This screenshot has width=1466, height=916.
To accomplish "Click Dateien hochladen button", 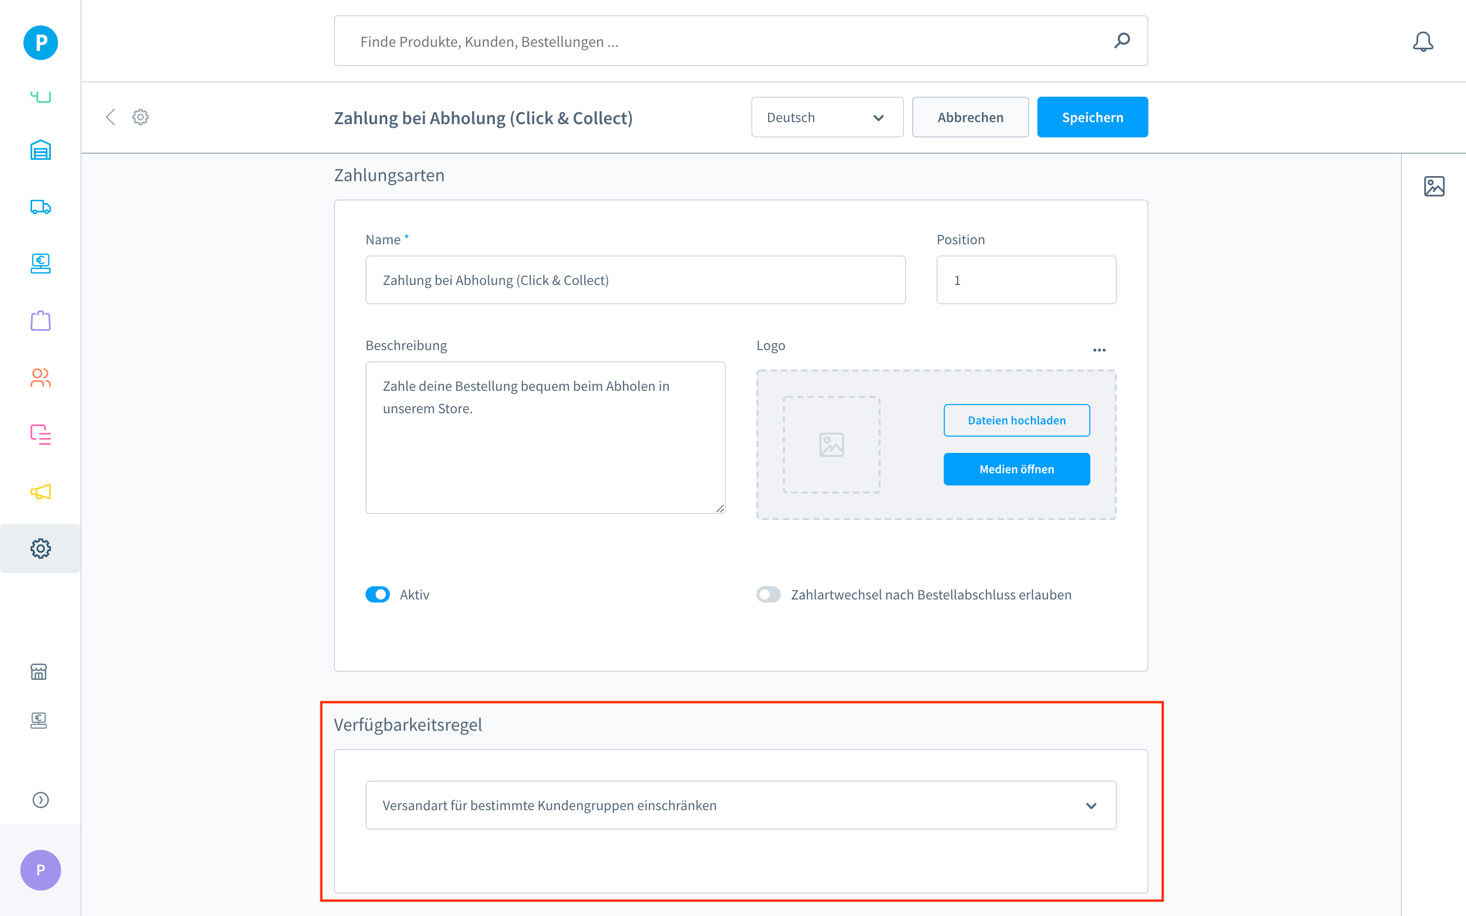I will [1016, 420].
